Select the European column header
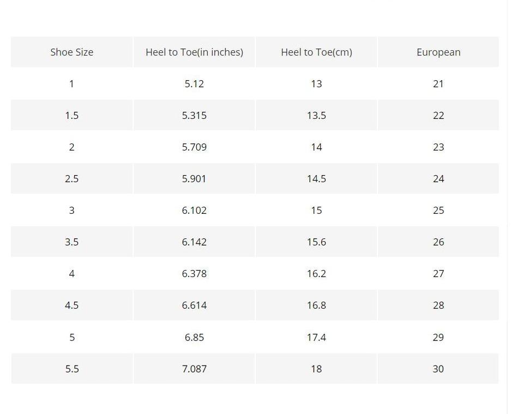517x414 pixels. 438,52
